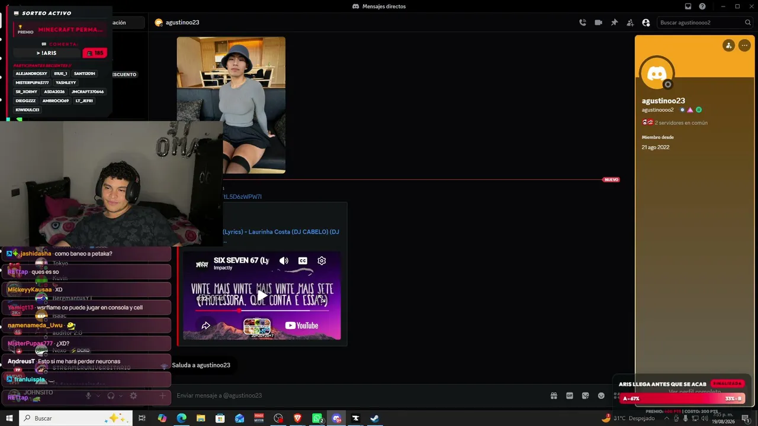Image resolution: width=758 pixels, height=426 pixels.
Task: Hide the user profile panel
Action: pyautogui.click(x=646, y=22)
